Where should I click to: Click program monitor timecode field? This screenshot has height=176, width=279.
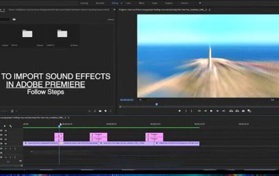tap(127, 100)
